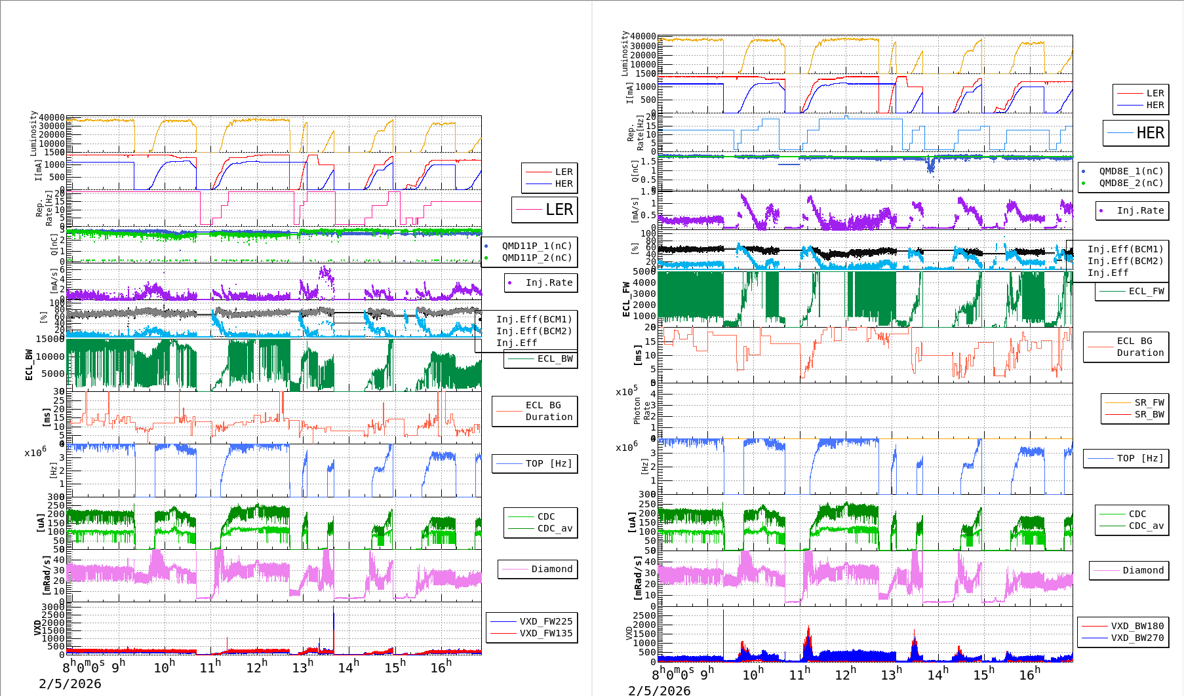Click the large LER repetition rate legend
1184x696 pixels.
pyautogui.click(x=545, y=210)
